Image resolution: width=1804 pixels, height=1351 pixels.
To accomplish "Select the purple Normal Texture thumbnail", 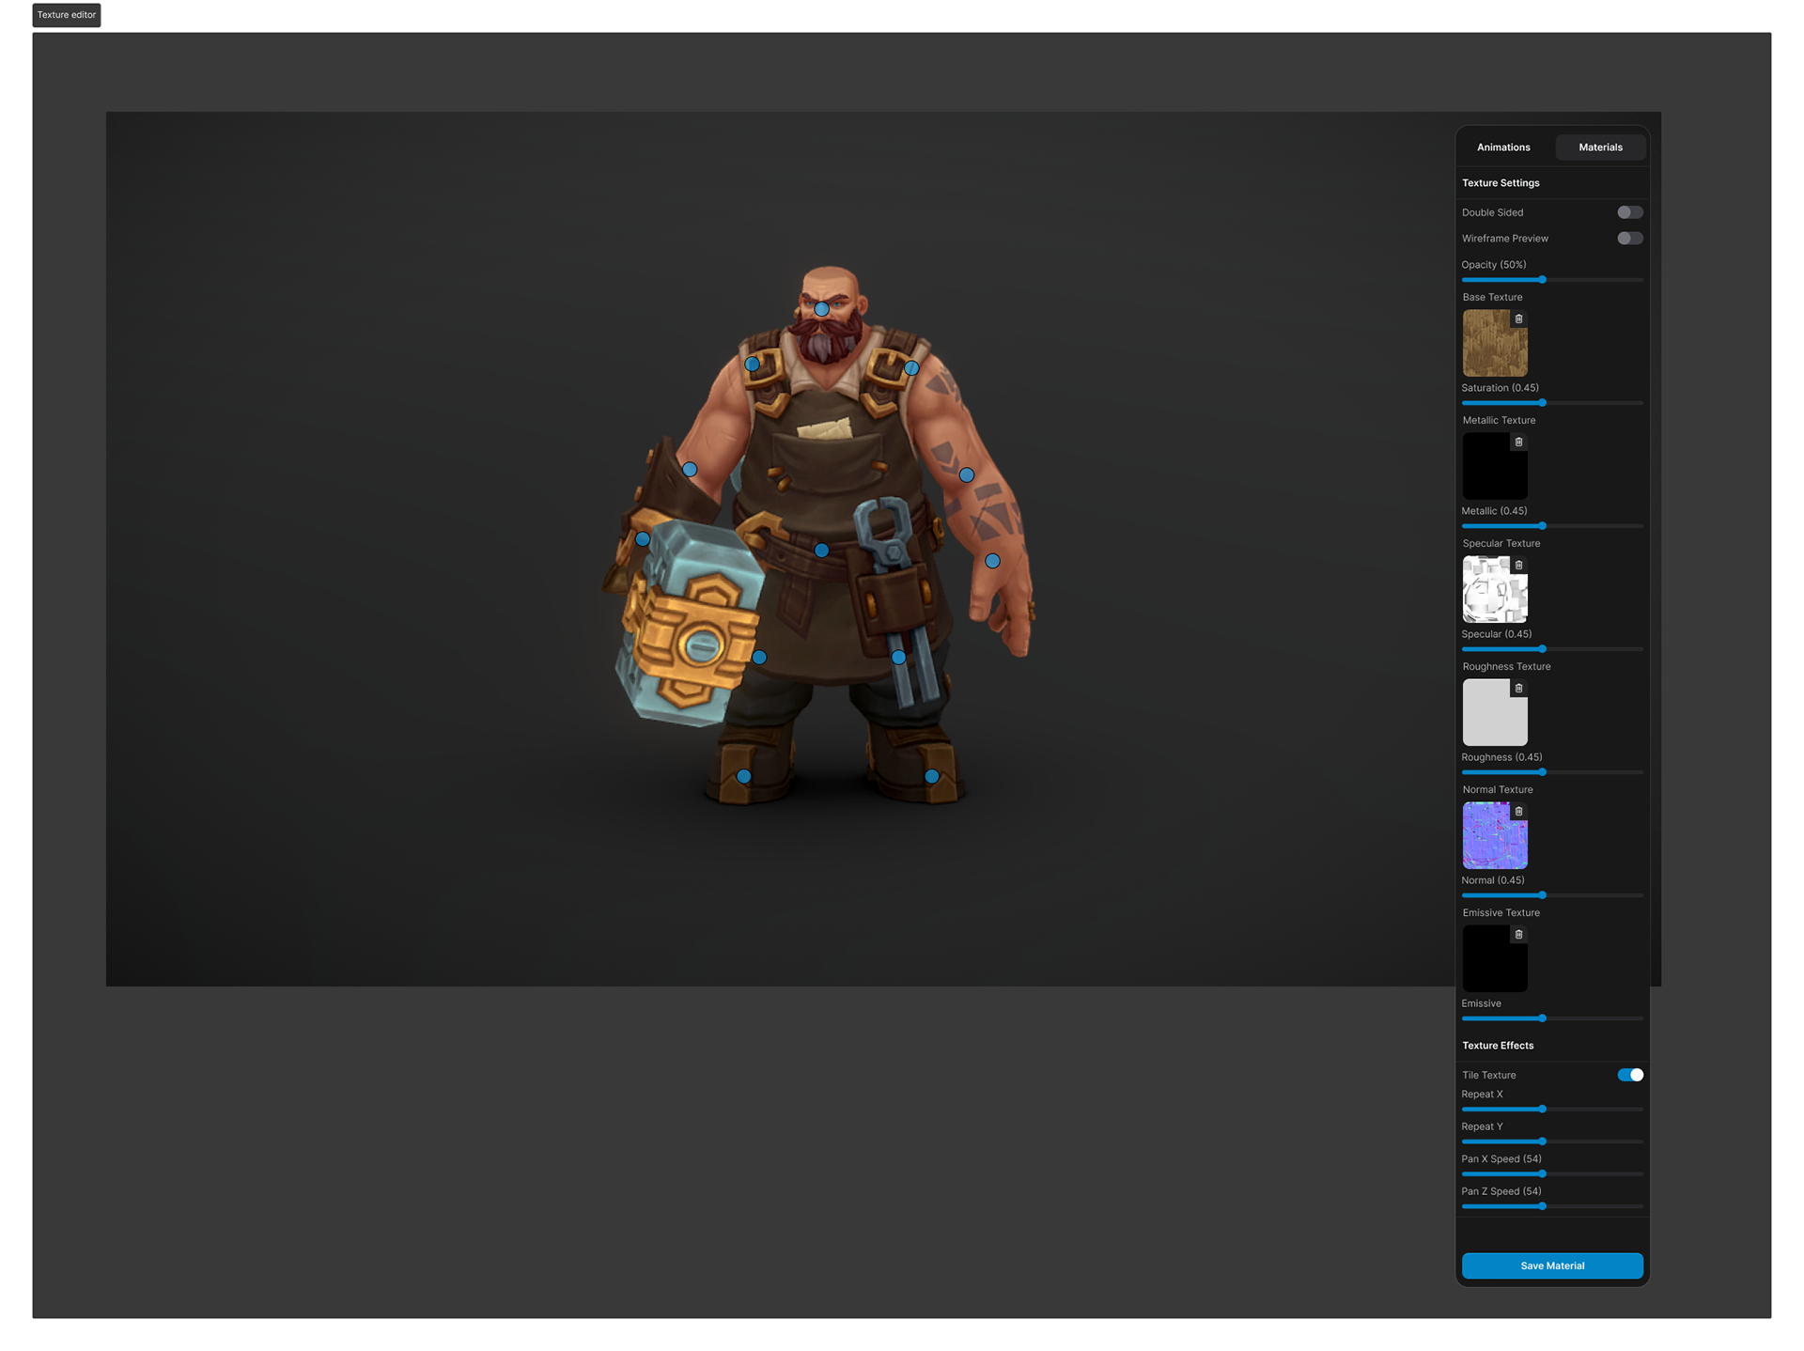I will click(x=1494, y=836).
